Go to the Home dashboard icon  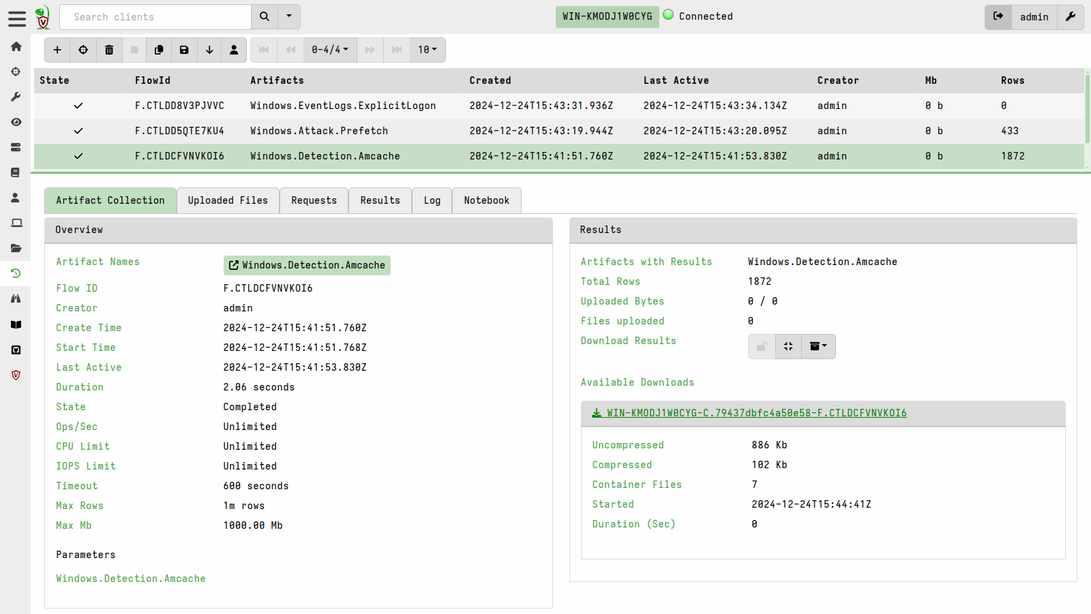coord(16,46)
